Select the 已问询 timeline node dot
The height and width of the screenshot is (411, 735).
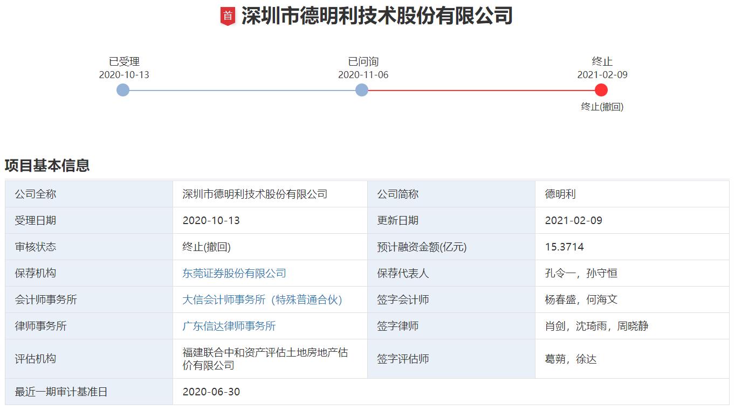pos(362,90)
